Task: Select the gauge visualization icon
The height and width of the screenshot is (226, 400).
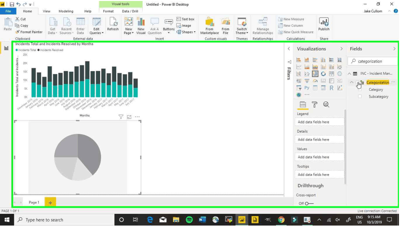Action: [x=315, y=81]
